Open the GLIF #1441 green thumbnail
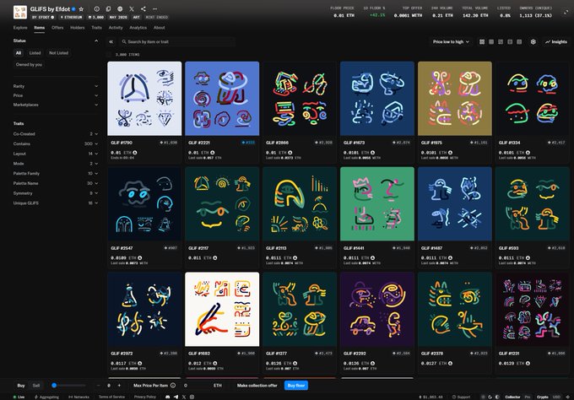The height and width of the screenshot is (400, 574). (x=377, y=204)
